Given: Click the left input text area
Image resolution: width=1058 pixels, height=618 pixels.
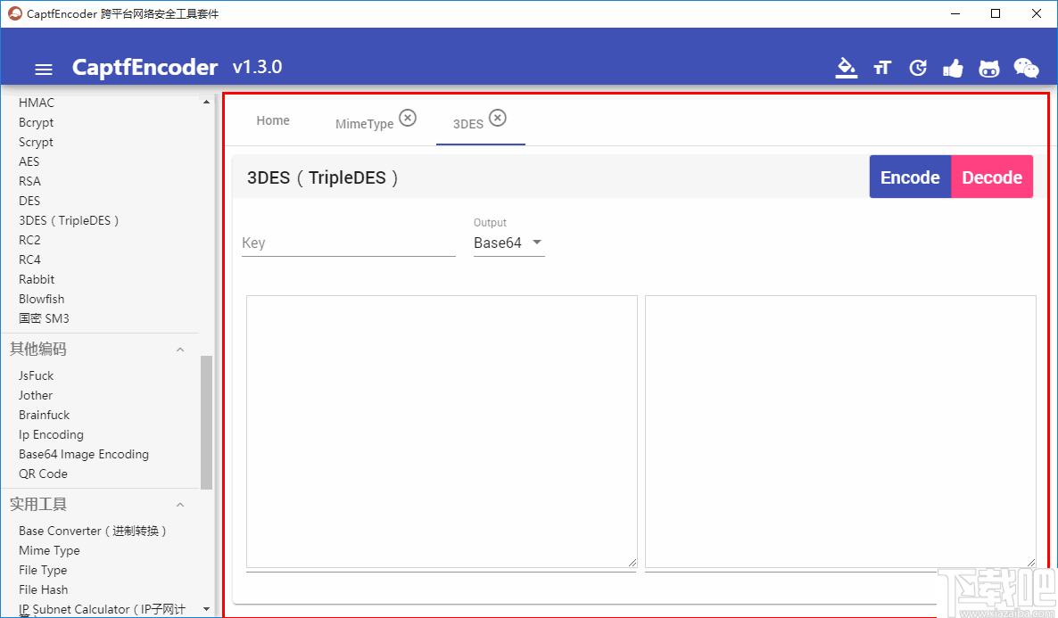Looking at the screenshot, I should click(442, 432).
